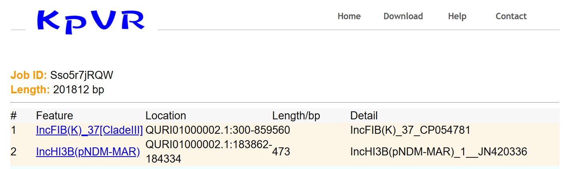Click the KpVR logo
Image resolution: width=568 pixels, height=169 pixels.
click(x=91, y=21)
